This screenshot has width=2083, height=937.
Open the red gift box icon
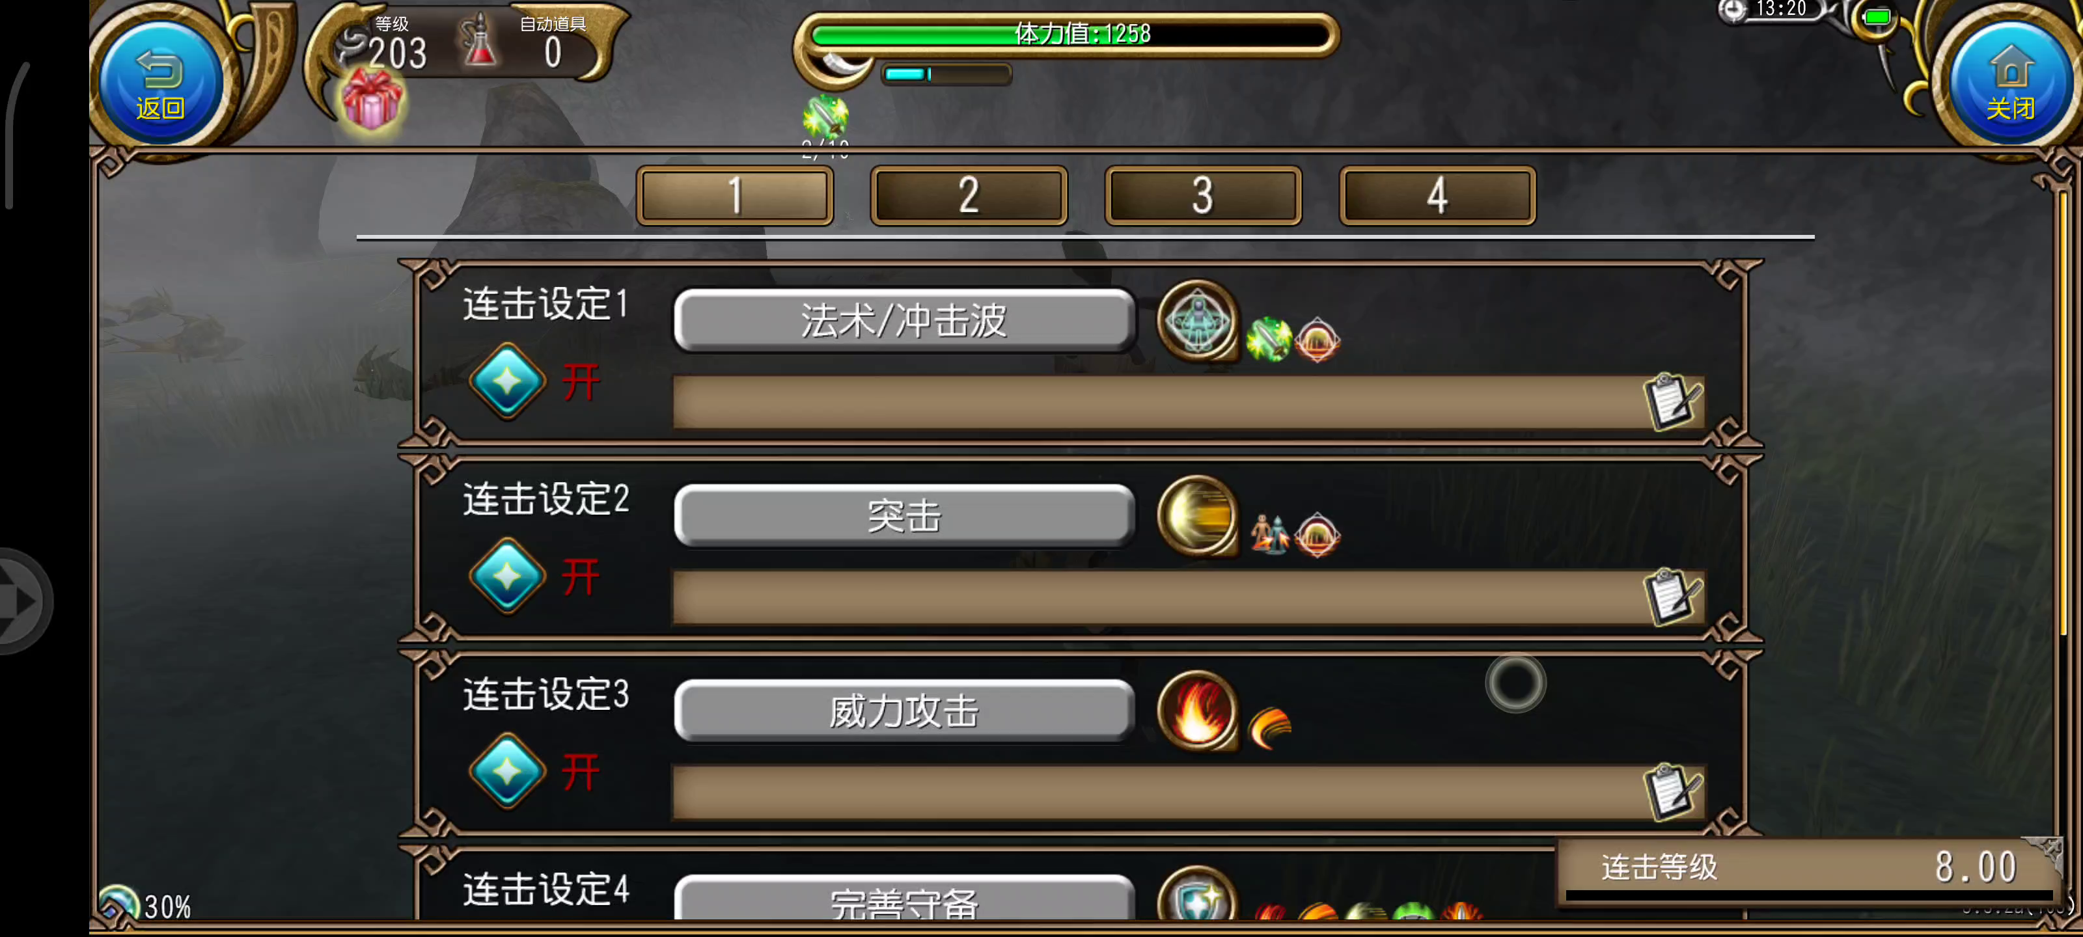[x=371, y=100]
